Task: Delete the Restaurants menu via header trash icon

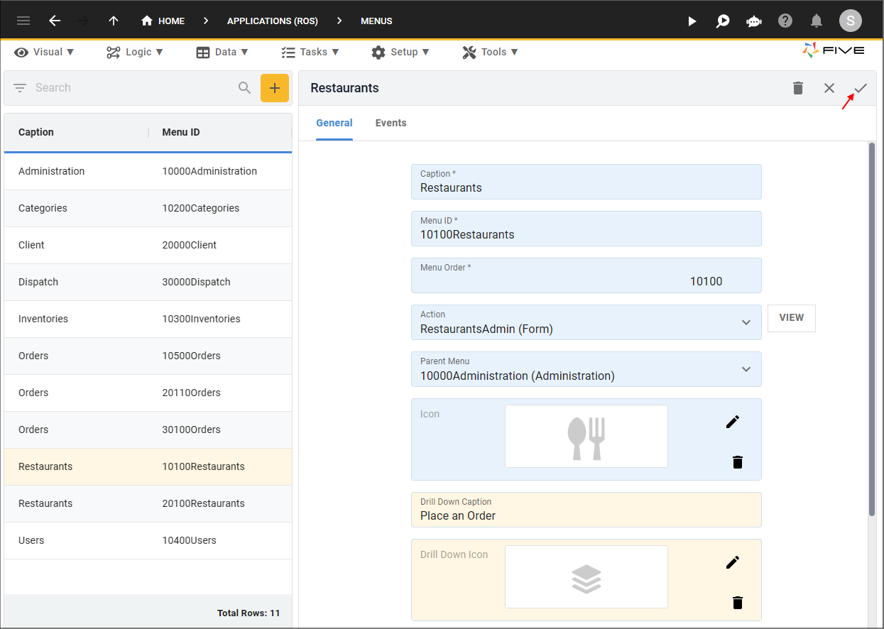Action: (798, 88)
